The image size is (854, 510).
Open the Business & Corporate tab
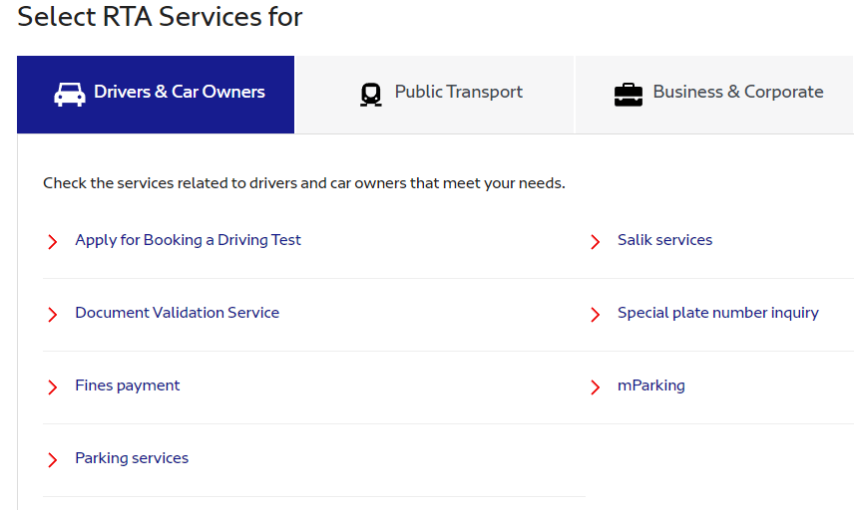tap(714, 95)
